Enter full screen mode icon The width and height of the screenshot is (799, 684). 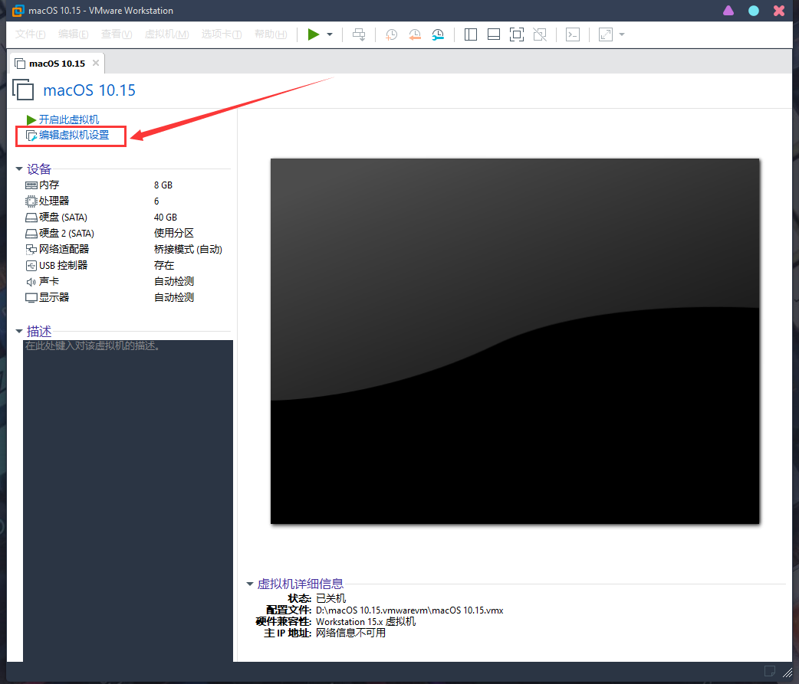tap(517, 34)
